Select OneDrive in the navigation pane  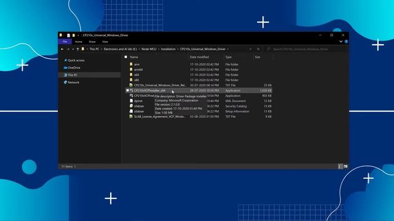[x=74, y=68]
